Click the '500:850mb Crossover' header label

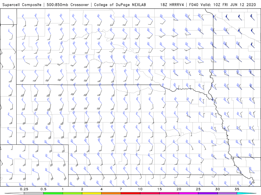click(68, 5)
